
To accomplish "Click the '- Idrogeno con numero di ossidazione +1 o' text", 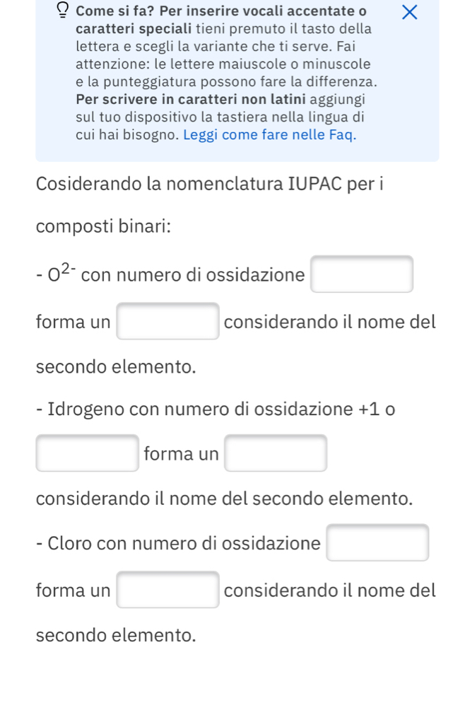I will pyautogui.click(x=216, y=409).
